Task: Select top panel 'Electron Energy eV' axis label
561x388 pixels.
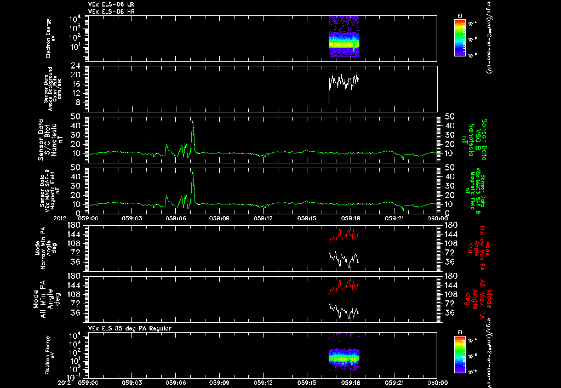Action: coord(50,38)
